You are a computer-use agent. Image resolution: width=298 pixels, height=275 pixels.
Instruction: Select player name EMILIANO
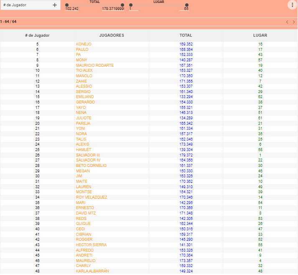(85, 97)
